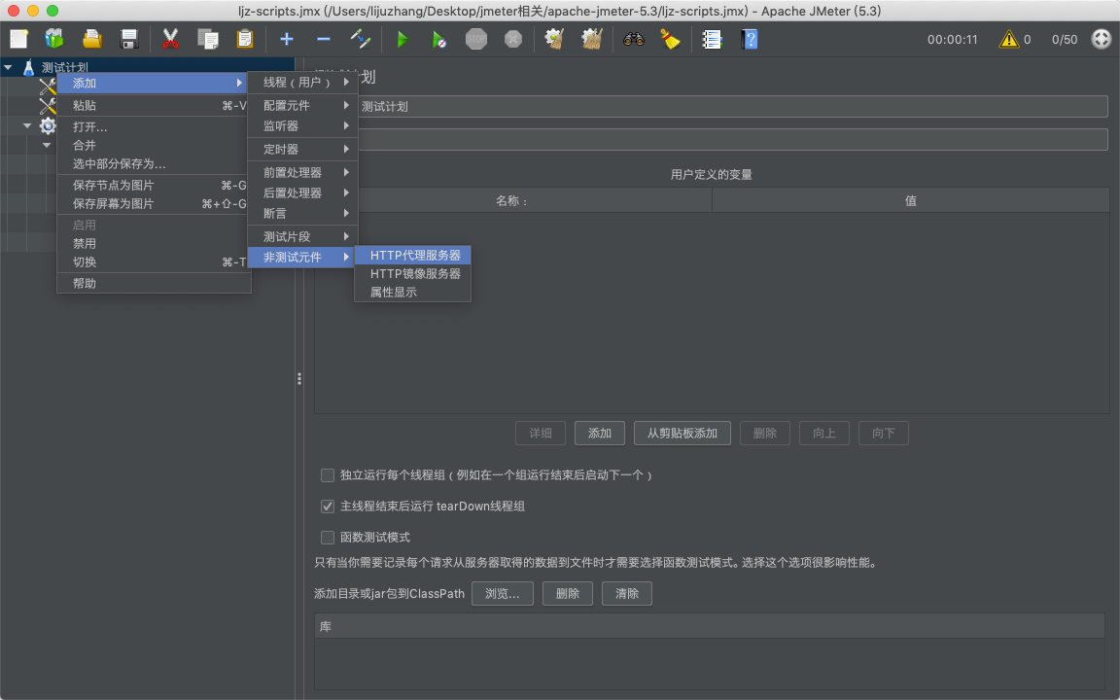1120x700 pixels.
Task: Click the 添加 button under variables table
Action: [599, 433]
